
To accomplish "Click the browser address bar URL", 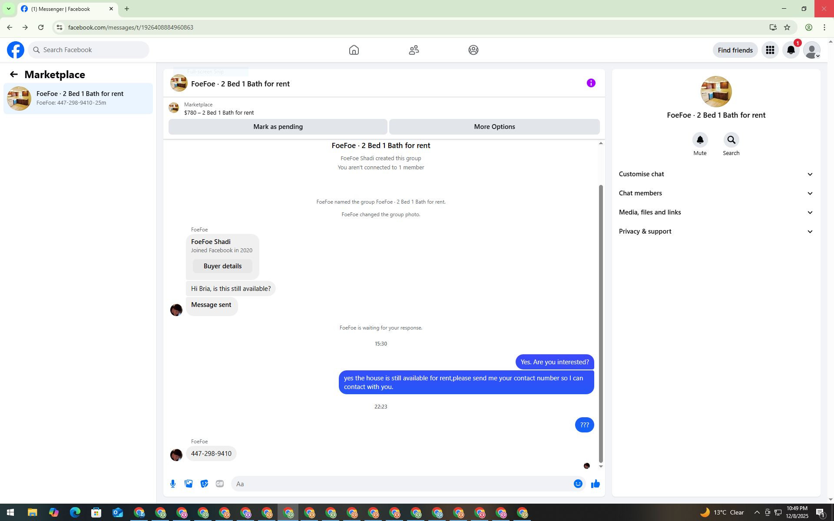I will coord(130,27).
